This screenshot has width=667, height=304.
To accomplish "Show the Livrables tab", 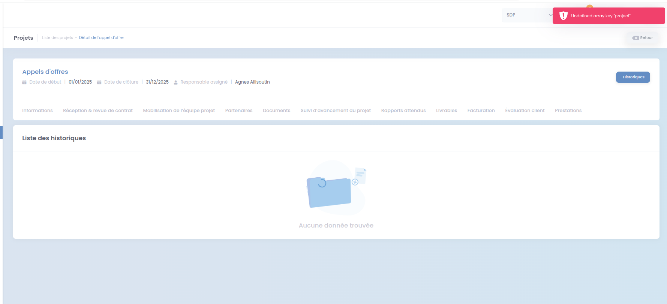I will 447,111.
